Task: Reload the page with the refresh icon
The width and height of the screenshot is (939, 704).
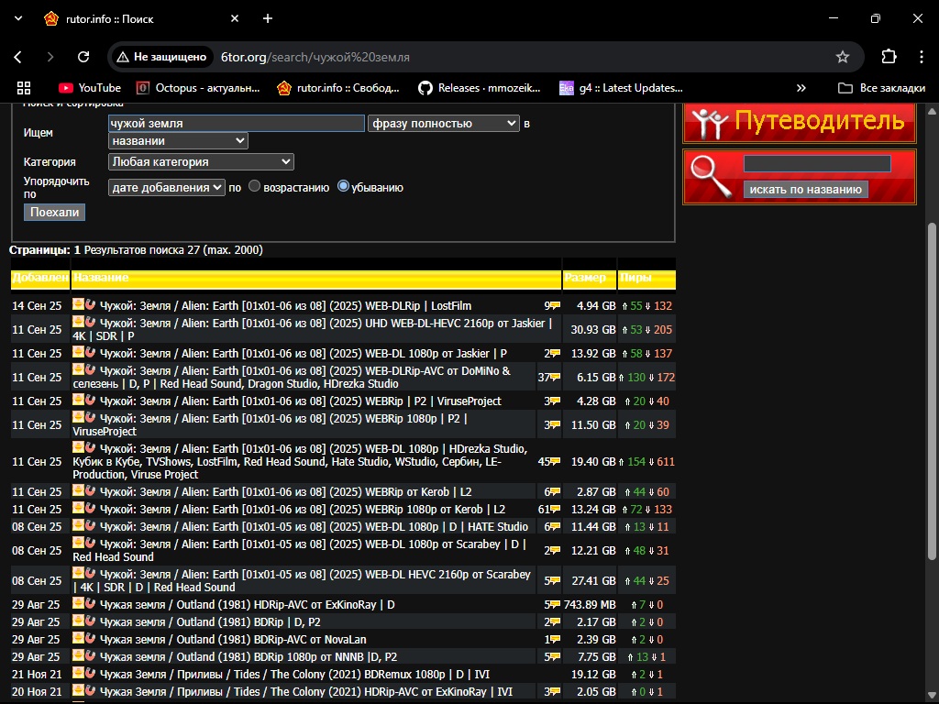Action: [x=83, y=57]
